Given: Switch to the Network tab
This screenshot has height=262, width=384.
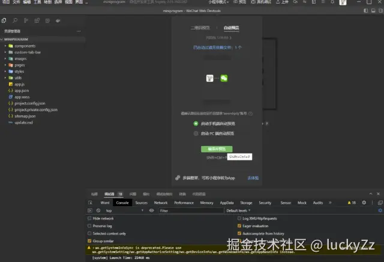Looking at the screenshot, I should click(161, 203).
